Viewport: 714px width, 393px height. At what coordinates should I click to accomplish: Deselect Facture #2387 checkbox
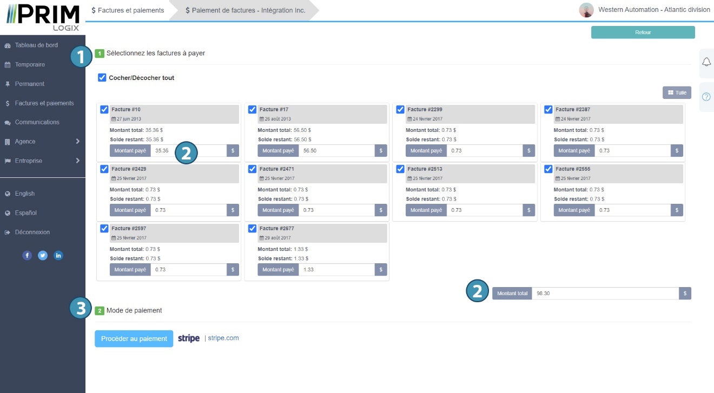[x=548, y=110]
